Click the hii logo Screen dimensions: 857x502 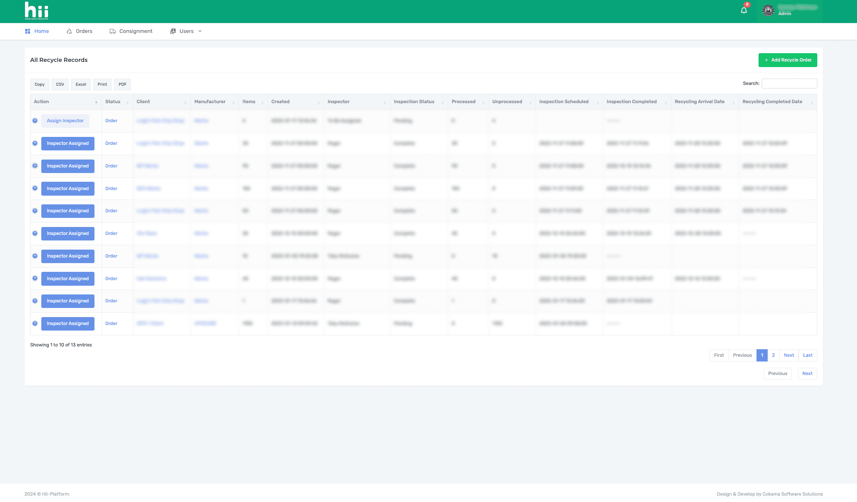[37, 11]
